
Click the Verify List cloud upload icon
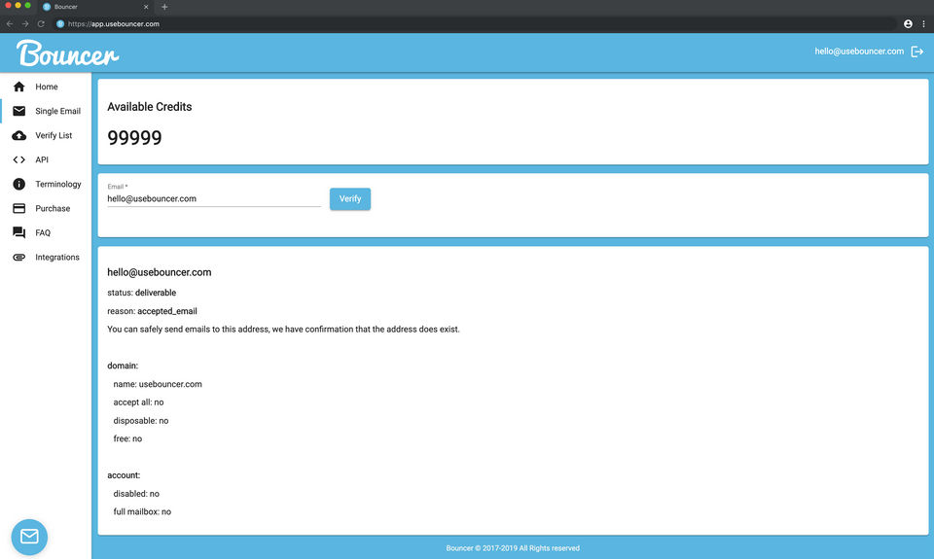click(19, 135)
